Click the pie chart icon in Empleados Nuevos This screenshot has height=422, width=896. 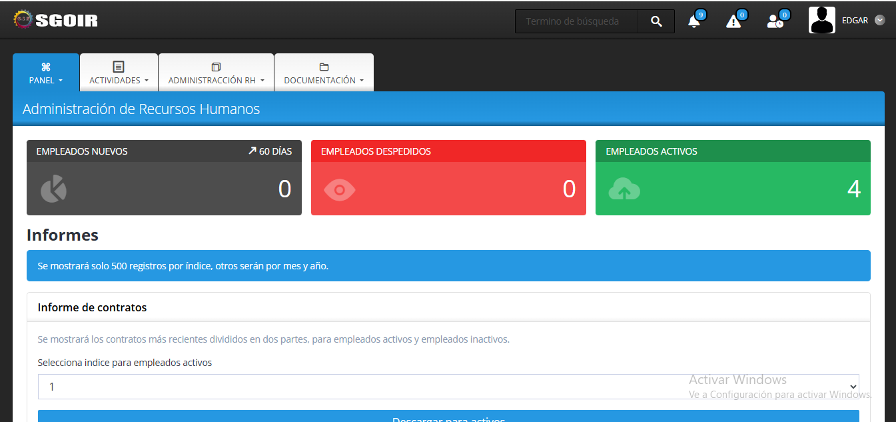(53, 189)
